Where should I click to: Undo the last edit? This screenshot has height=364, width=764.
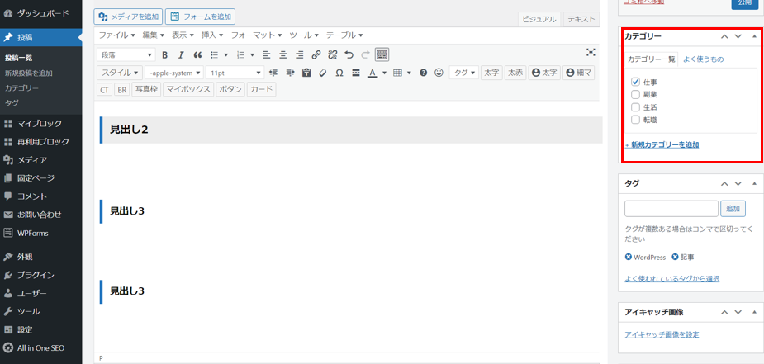click(349, 54)
